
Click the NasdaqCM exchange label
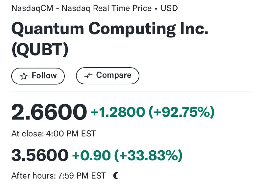(32, 9)
